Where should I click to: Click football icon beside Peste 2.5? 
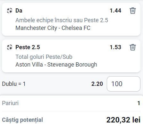click(10, 47)
